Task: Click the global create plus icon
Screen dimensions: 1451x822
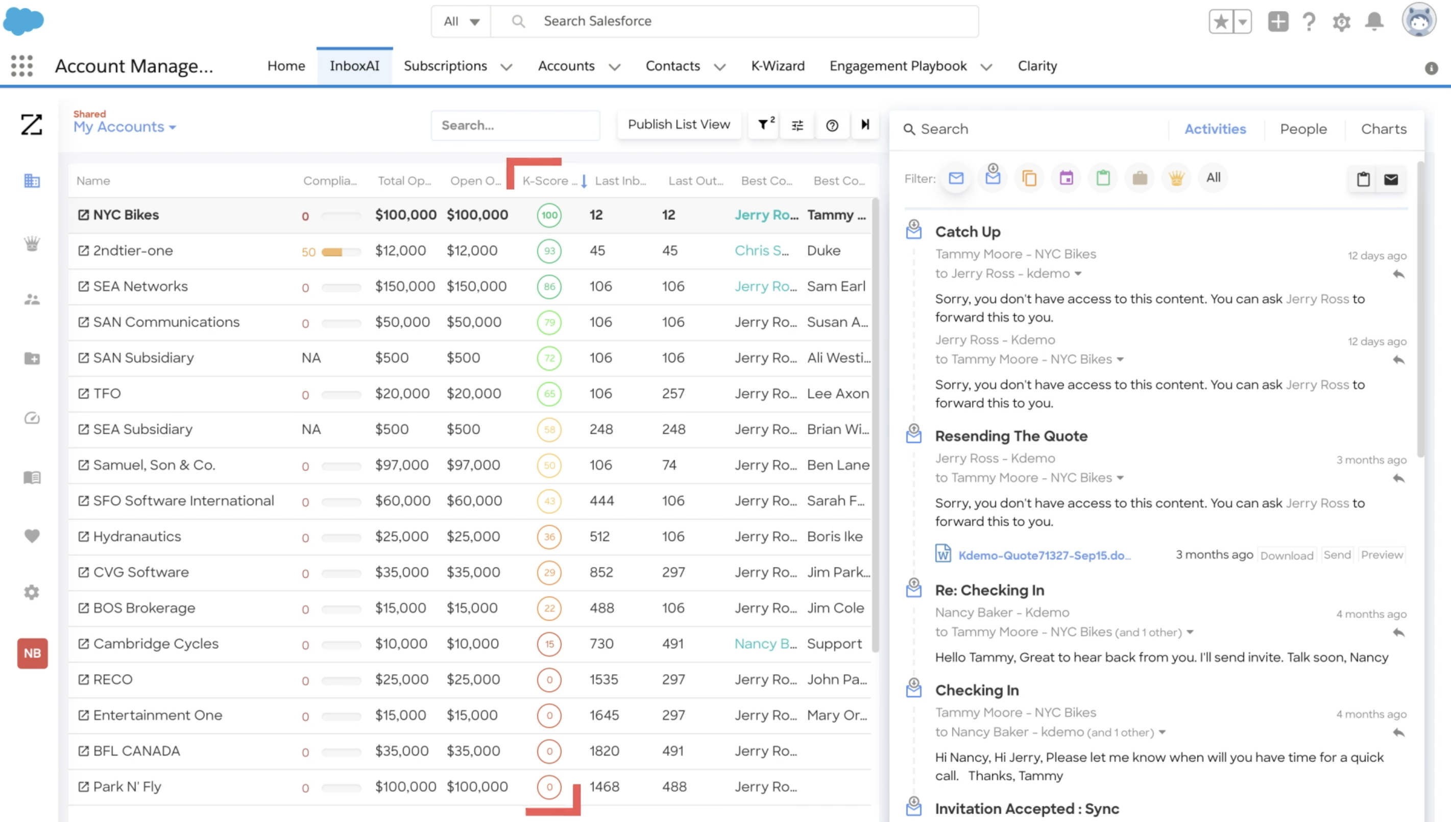Action: click(1278, 22)
